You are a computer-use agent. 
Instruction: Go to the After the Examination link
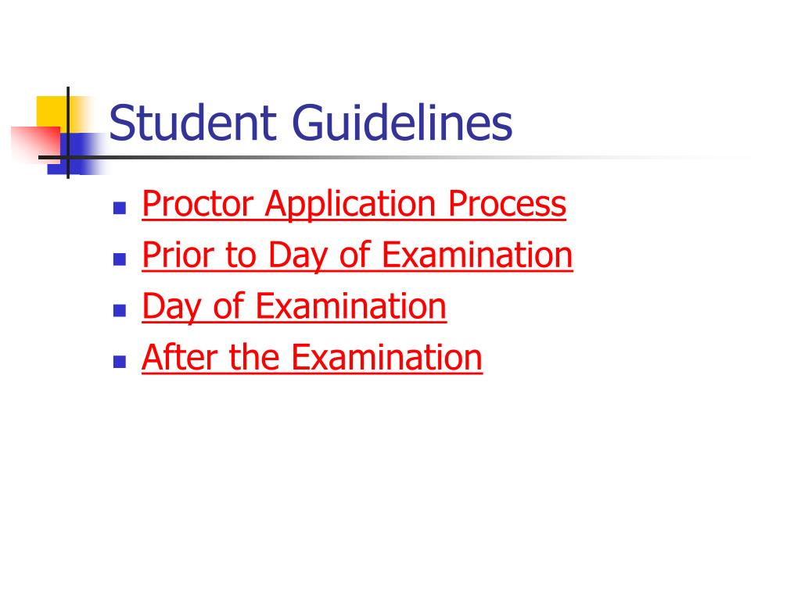click(x=312, y=358)
